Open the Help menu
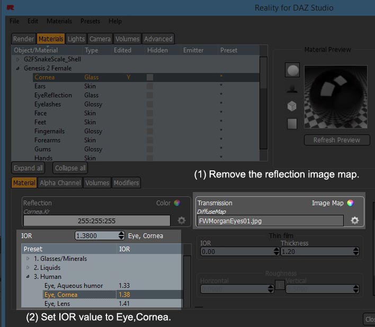375x327 pixels. 115,21
